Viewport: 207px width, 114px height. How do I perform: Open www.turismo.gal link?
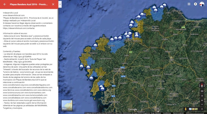coord(27,72)
